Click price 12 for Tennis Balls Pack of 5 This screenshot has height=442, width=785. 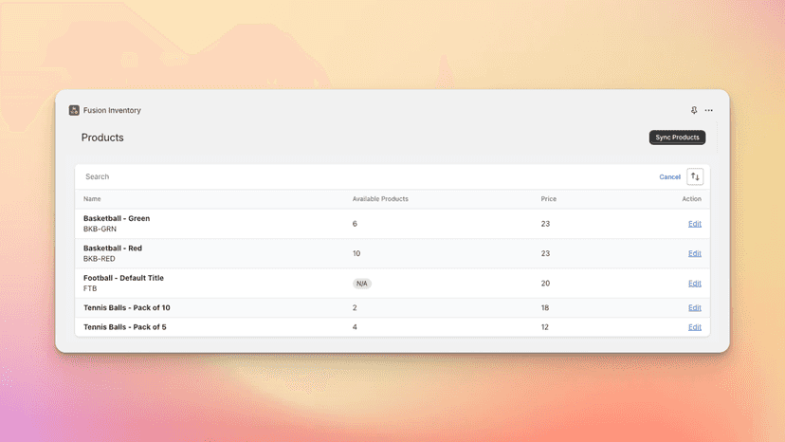pos(545,327)
